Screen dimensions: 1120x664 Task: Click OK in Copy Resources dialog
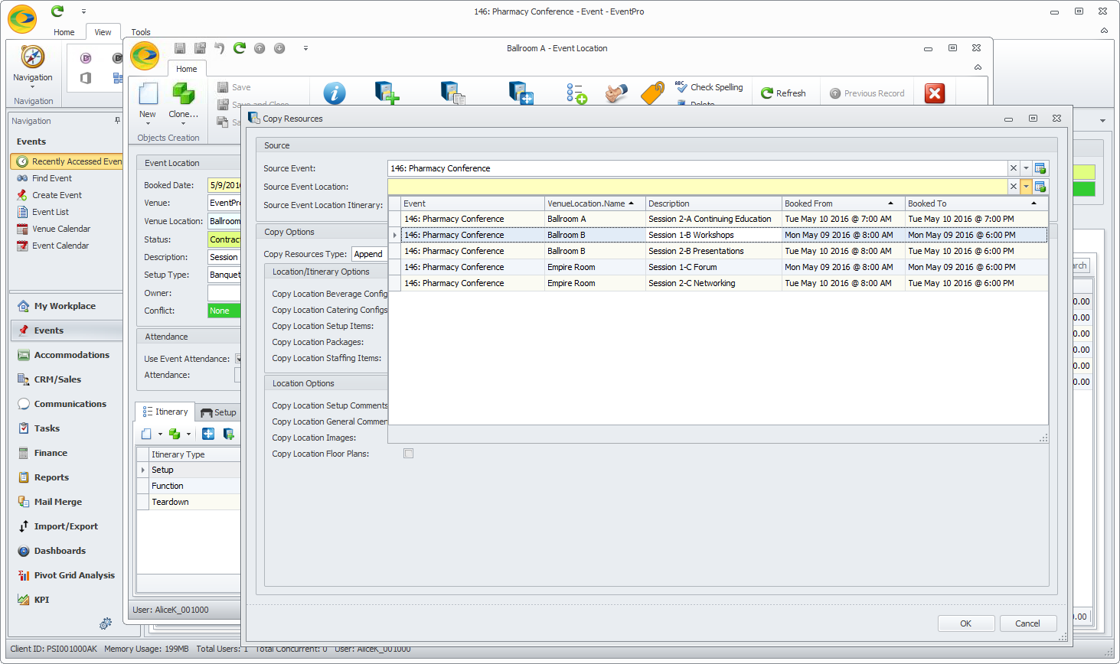(966, 623)
